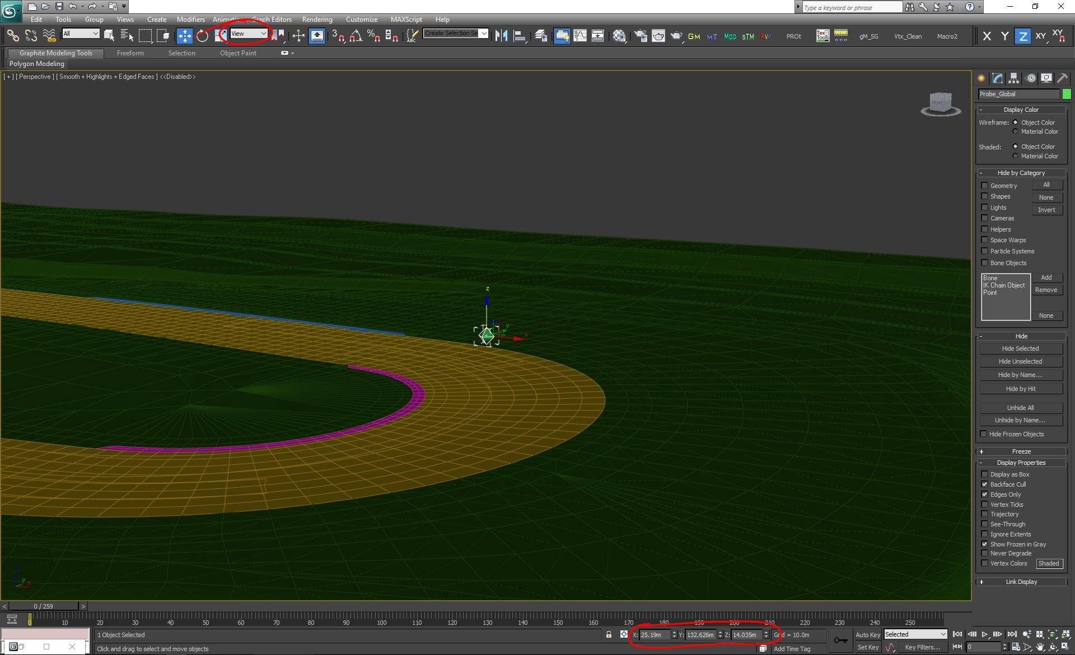
Task: Click the Hide by Name button
Action: 1021,375
